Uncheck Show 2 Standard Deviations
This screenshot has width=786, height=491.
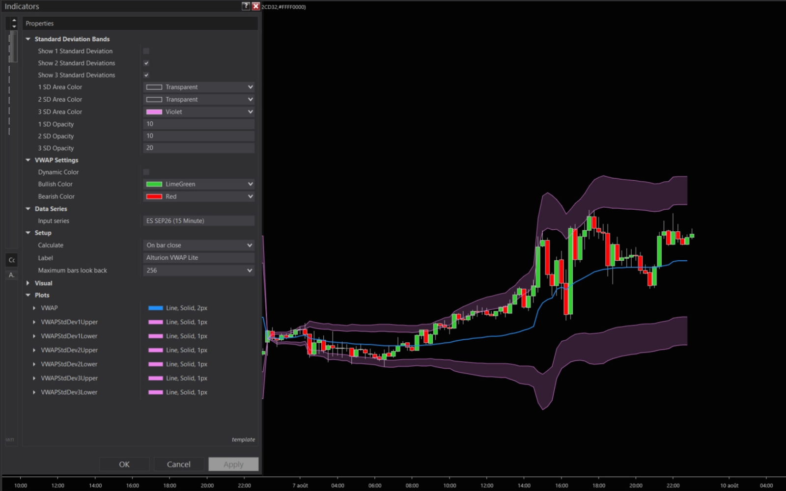[x=146, y=63]
